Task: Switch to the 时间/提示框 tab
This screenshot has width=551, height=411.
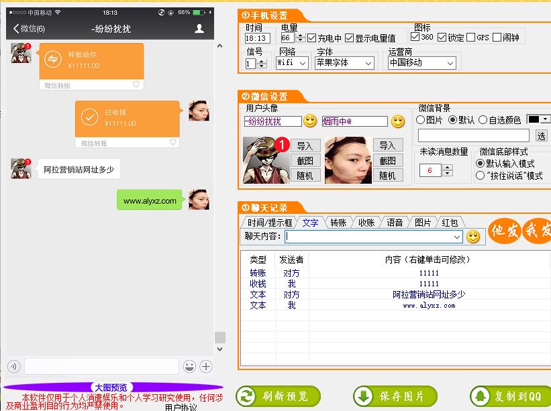Action: tap(270, 223)
